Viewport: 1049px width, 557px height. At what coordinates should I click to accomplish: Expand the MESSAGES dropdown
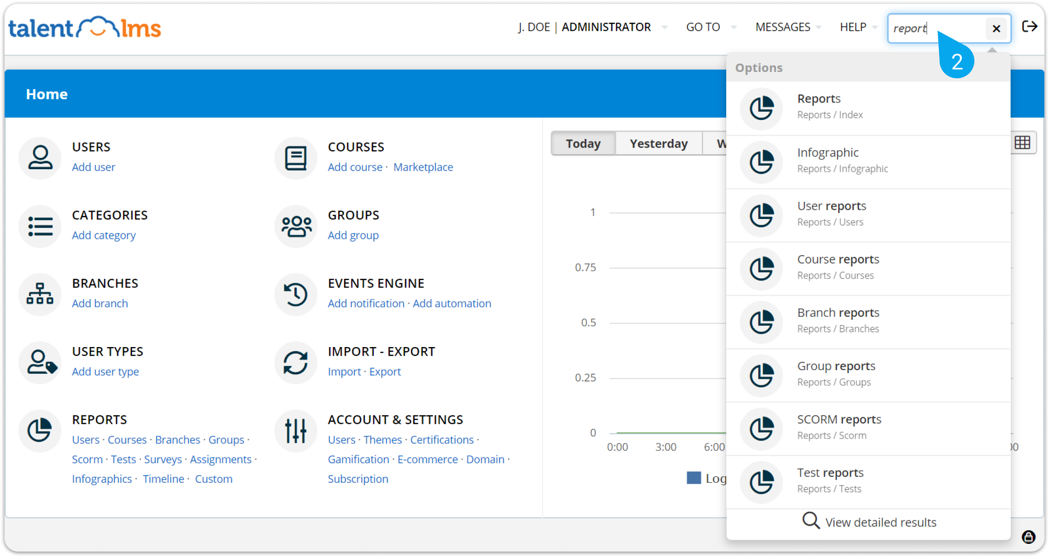pos(788,27)
